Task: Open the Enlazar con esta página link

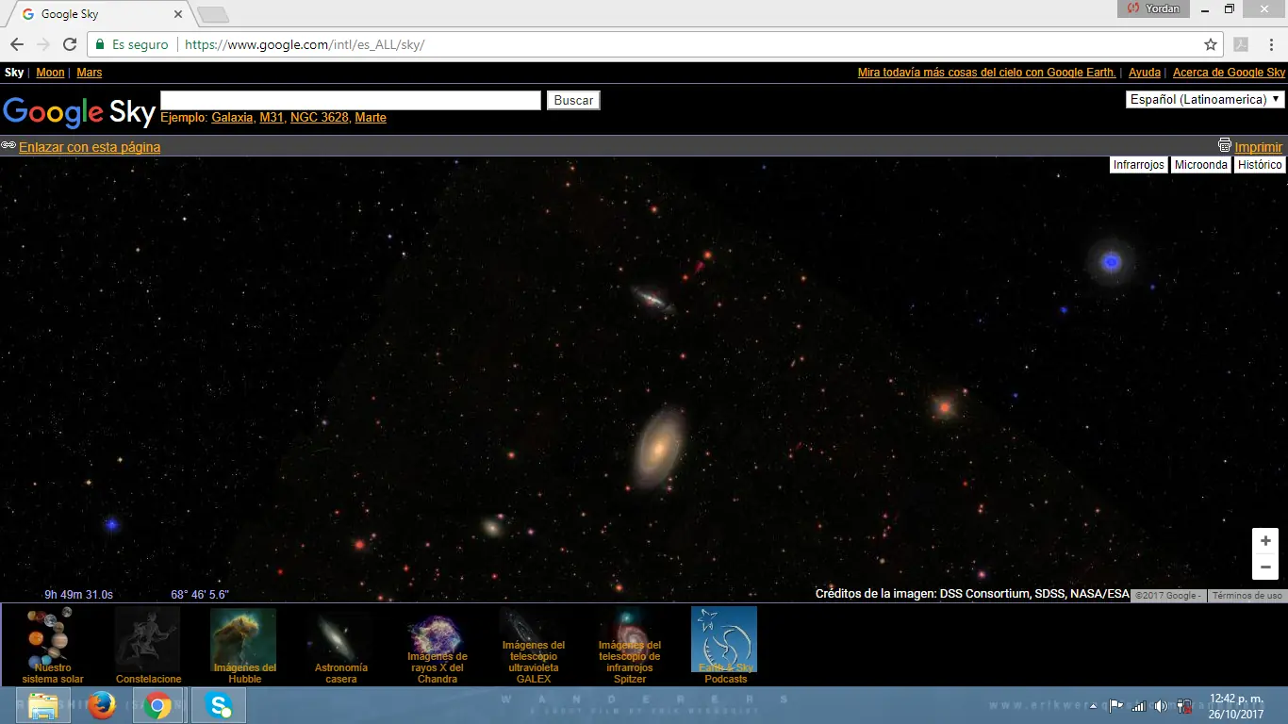Action: coord(90,147)
